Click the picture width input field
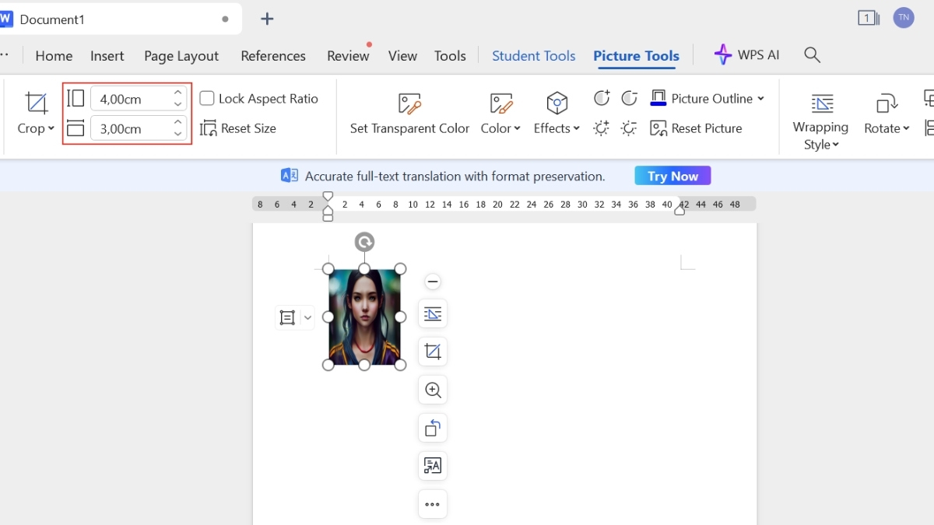Screen dimensions: 934x525 tap(129, 128)
